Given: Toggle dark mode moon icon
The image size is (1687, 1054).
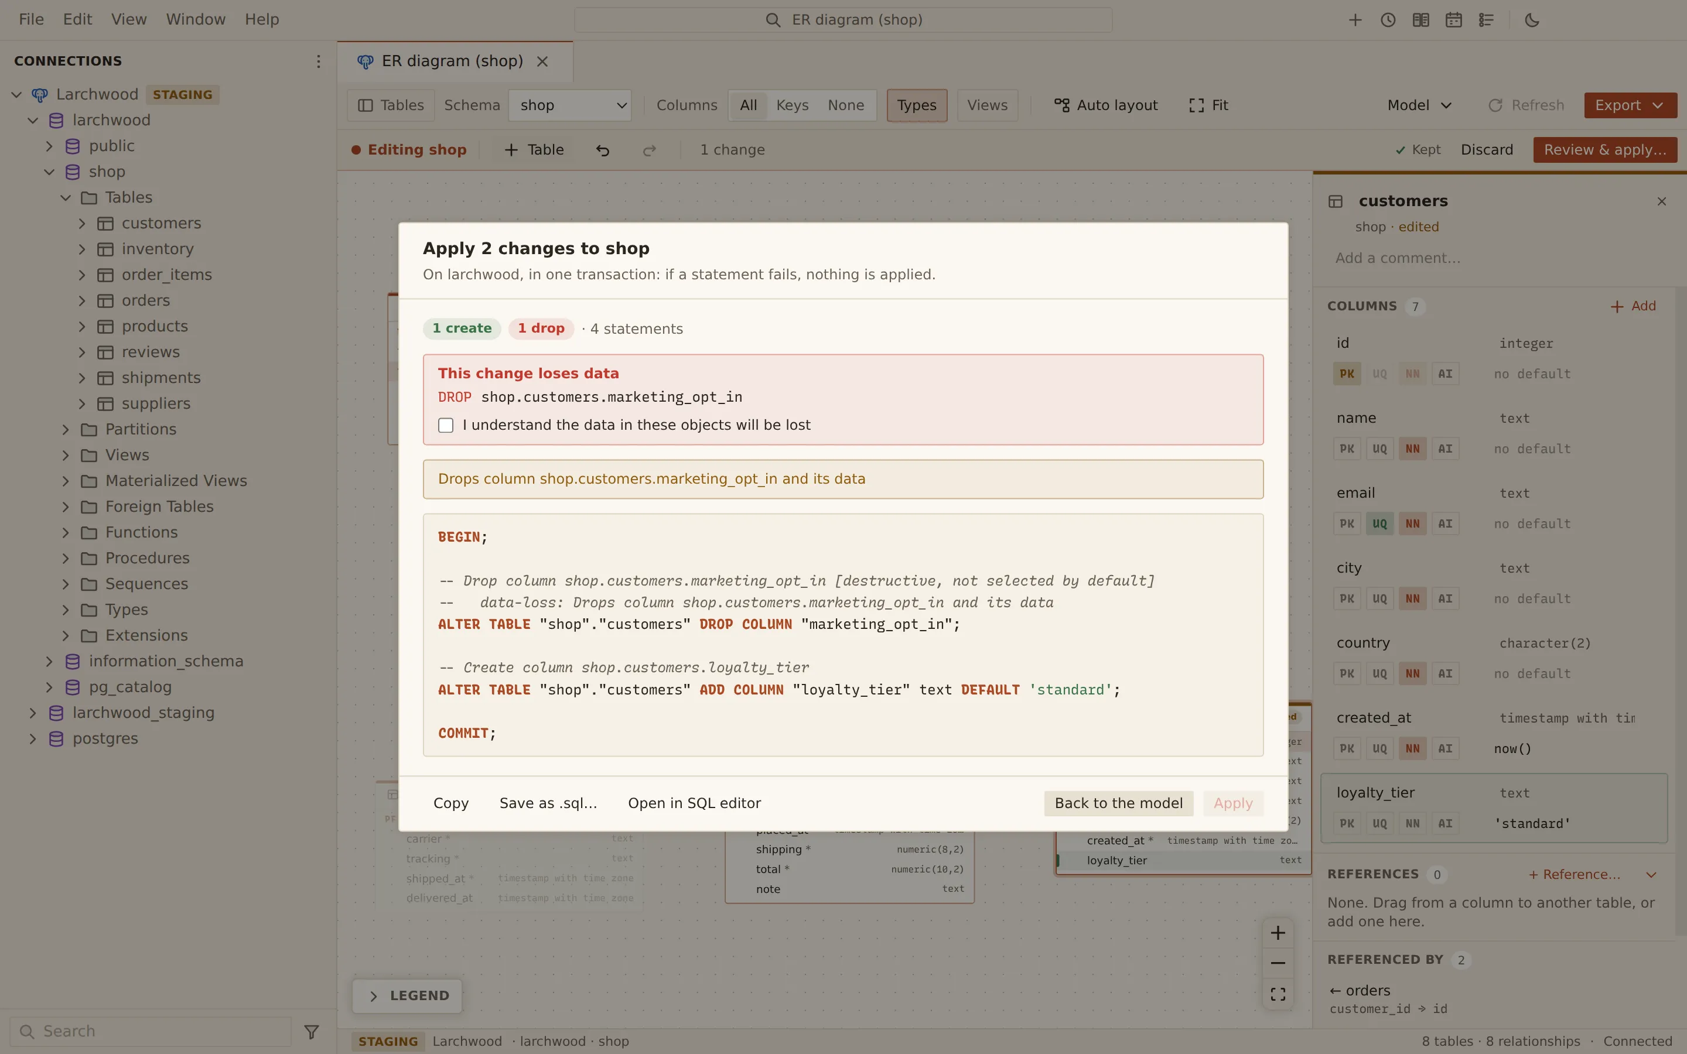Looking at the screenshot, I should pos(1532,19).
